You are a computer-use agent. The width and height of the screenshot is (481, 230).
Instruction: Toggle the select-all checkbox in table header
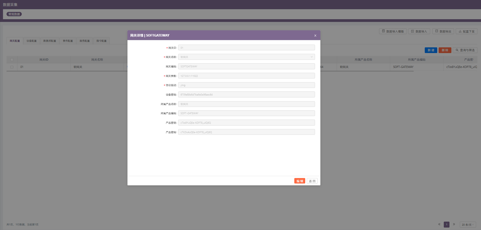[12, 60]
